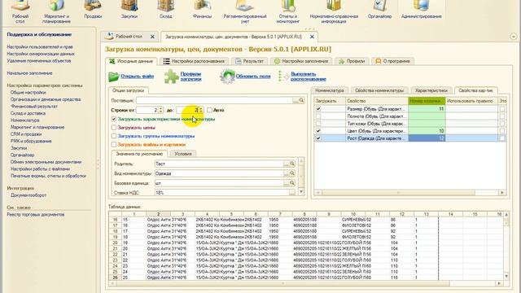521x293 pixels.
Task: Open the Нормативно-справочная информация section icon
Action: (x=334, y=6)
